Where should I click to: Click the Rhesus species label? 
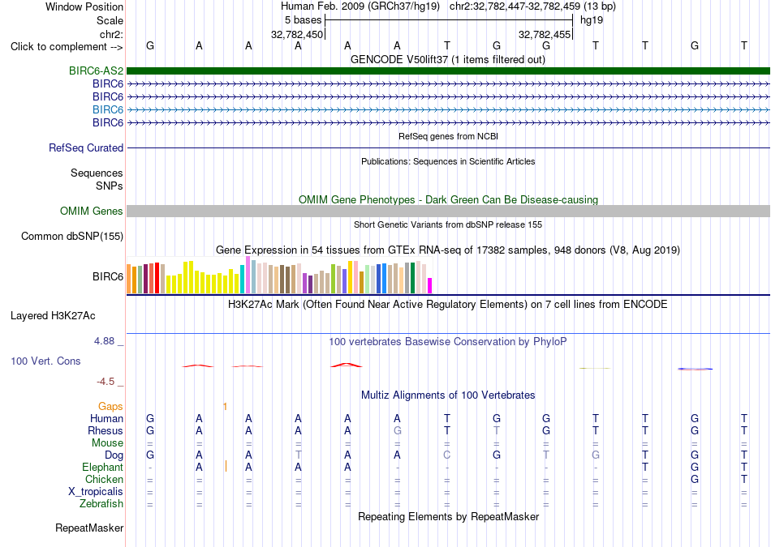(106, 430)
